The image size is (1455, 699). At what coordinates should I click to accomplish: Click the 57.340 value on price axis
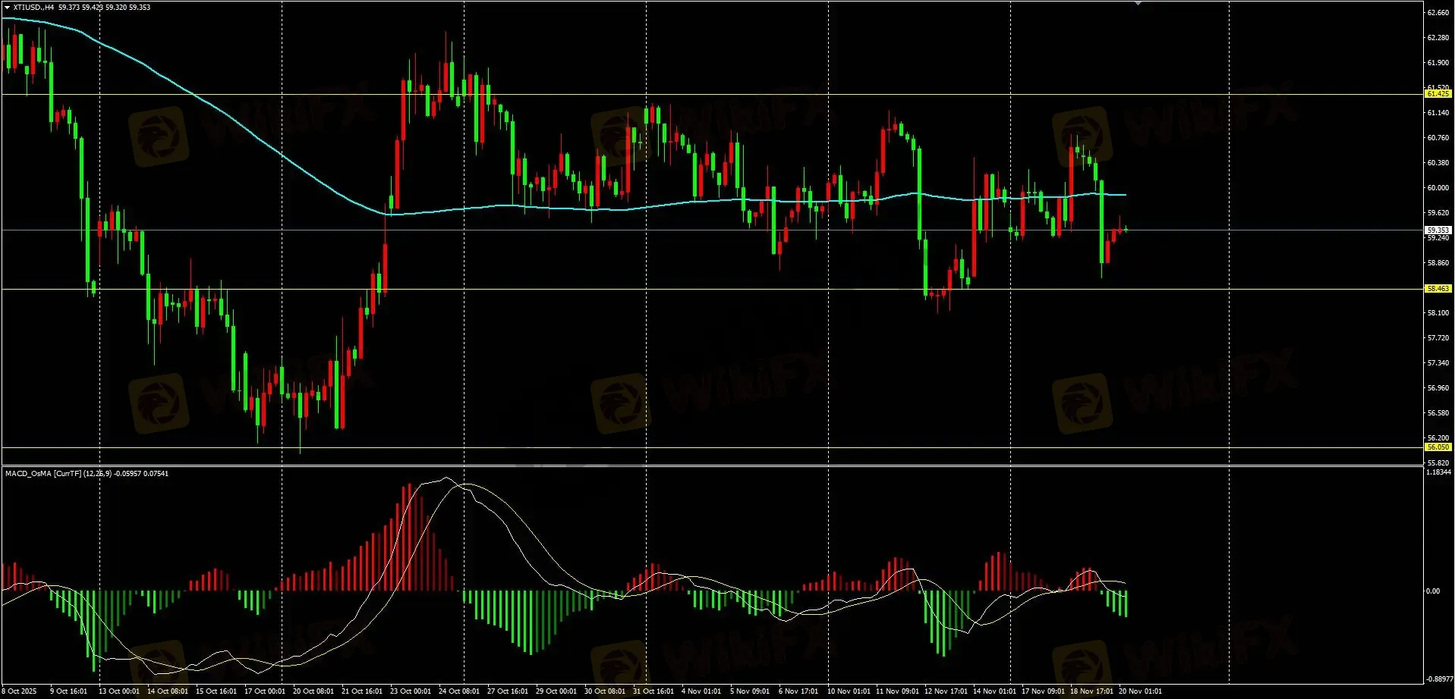tap(1438, 363)
